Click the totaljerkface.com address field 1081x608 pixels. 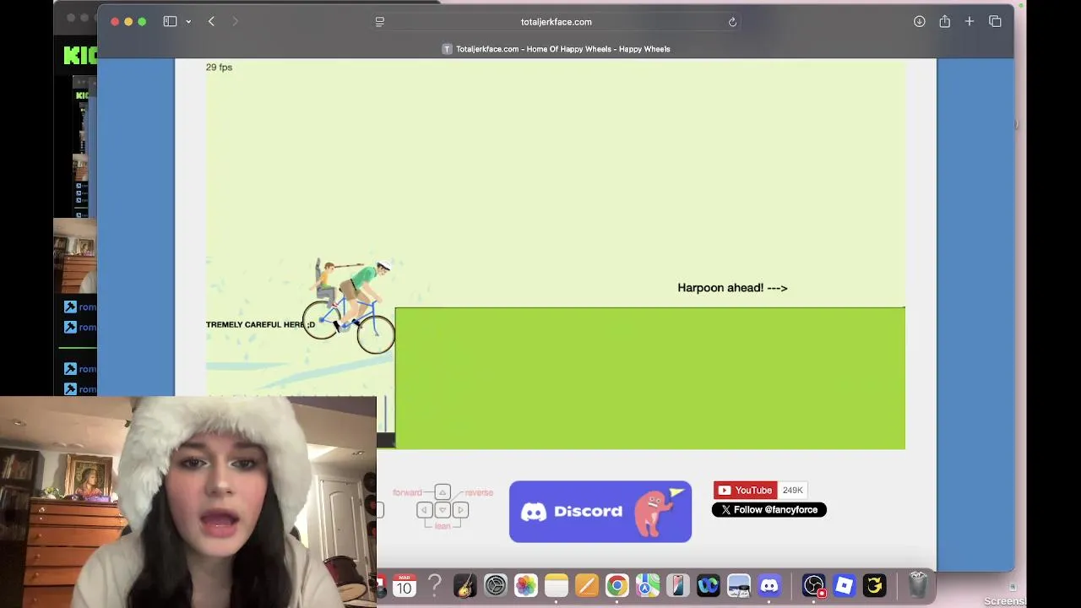pyautogui.click(x=556, y=22)
